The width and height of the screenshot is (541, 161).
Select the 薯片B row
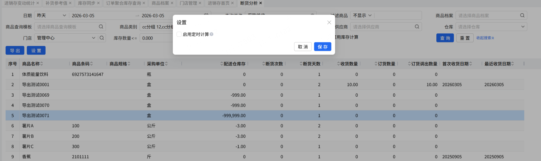click(265, 136)
